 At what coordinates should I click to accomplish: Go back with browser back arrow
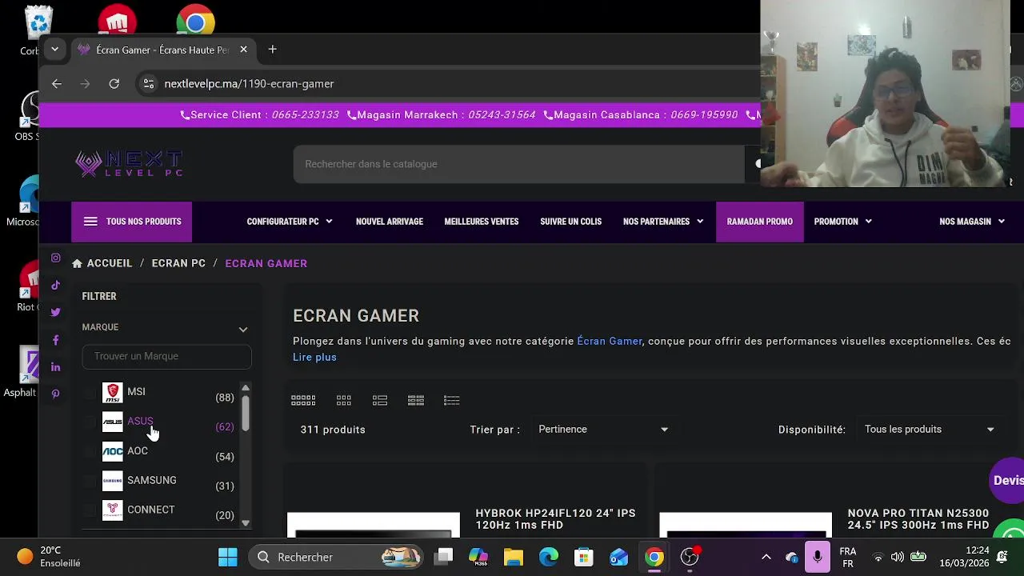(57, 83)
